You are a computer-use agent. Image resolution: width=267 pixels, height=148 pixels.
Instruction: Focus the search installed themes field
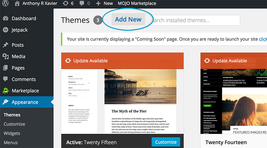click(196, 20)
